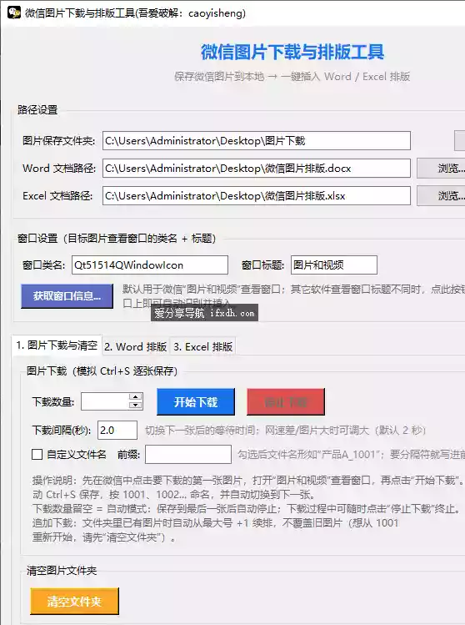Enable the 自定义文件名 checkbox
465x625 pixels.
pyautogui.click(x=37, y=455)
